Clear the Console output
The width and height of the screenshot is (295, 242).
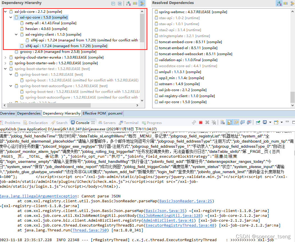(x=223, y=122)
